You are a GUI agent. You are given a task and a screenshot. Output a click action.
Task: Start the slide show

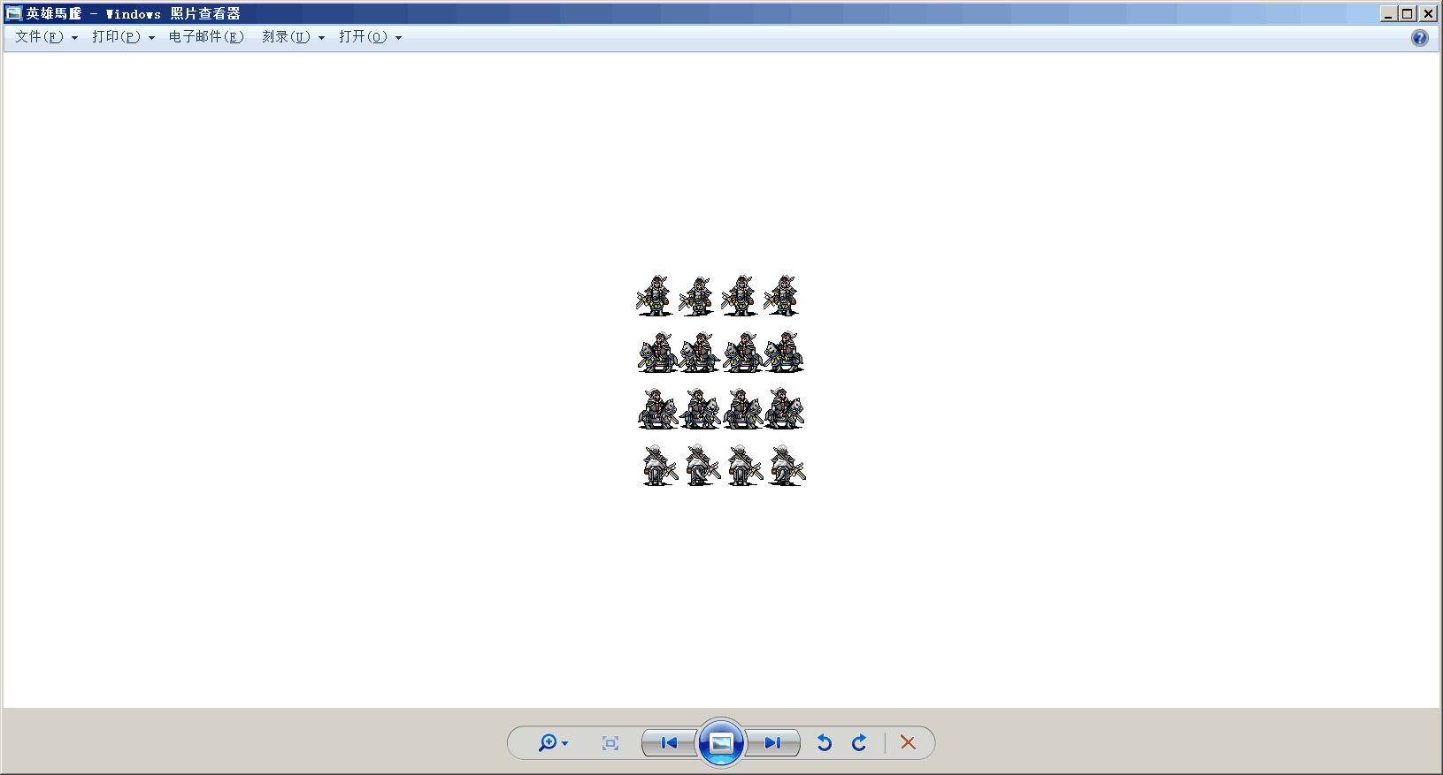[x=721, y=743]
